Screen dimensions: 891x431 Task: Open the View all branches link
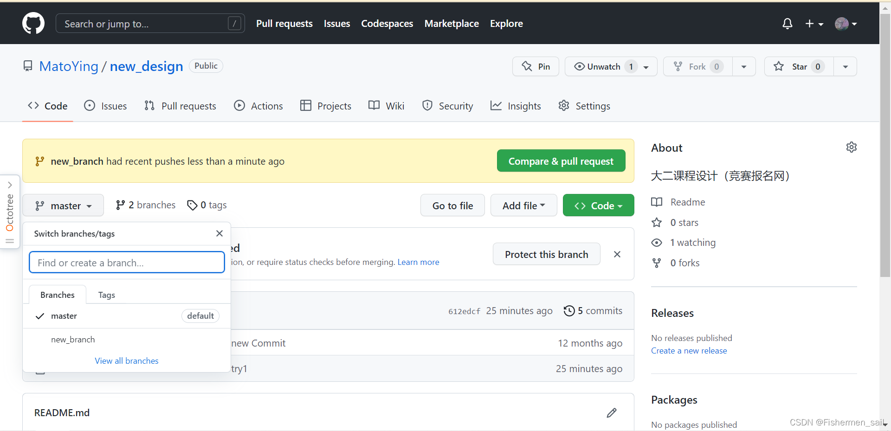coord(127,361)
